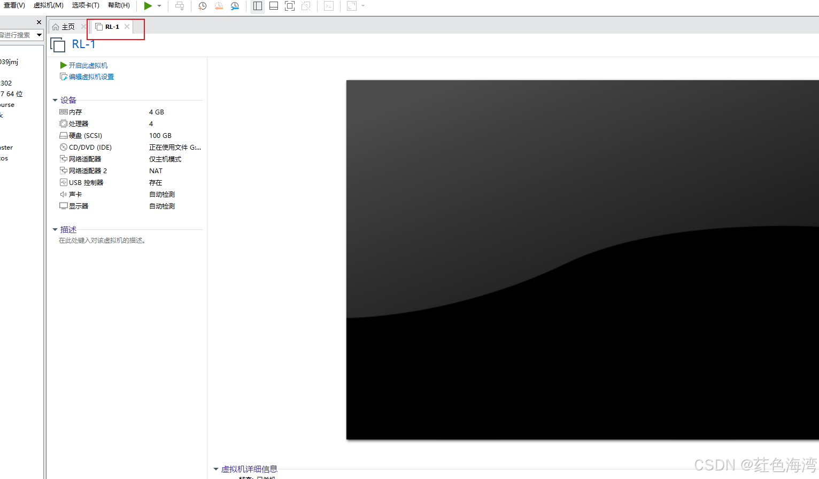Screen dimensions: 819x479
Task: Close the library side panel
Action: [39, 22]
